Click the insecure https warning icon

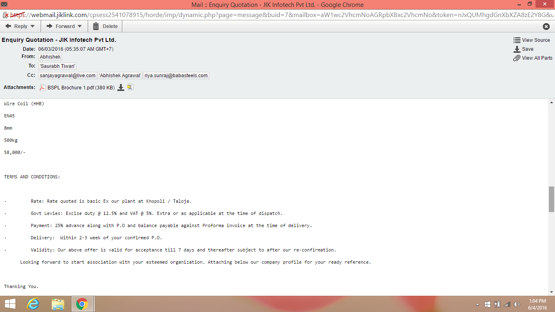(x=6, y=15)
